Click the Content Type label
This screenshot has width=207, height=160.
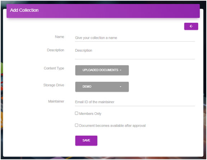54,68
